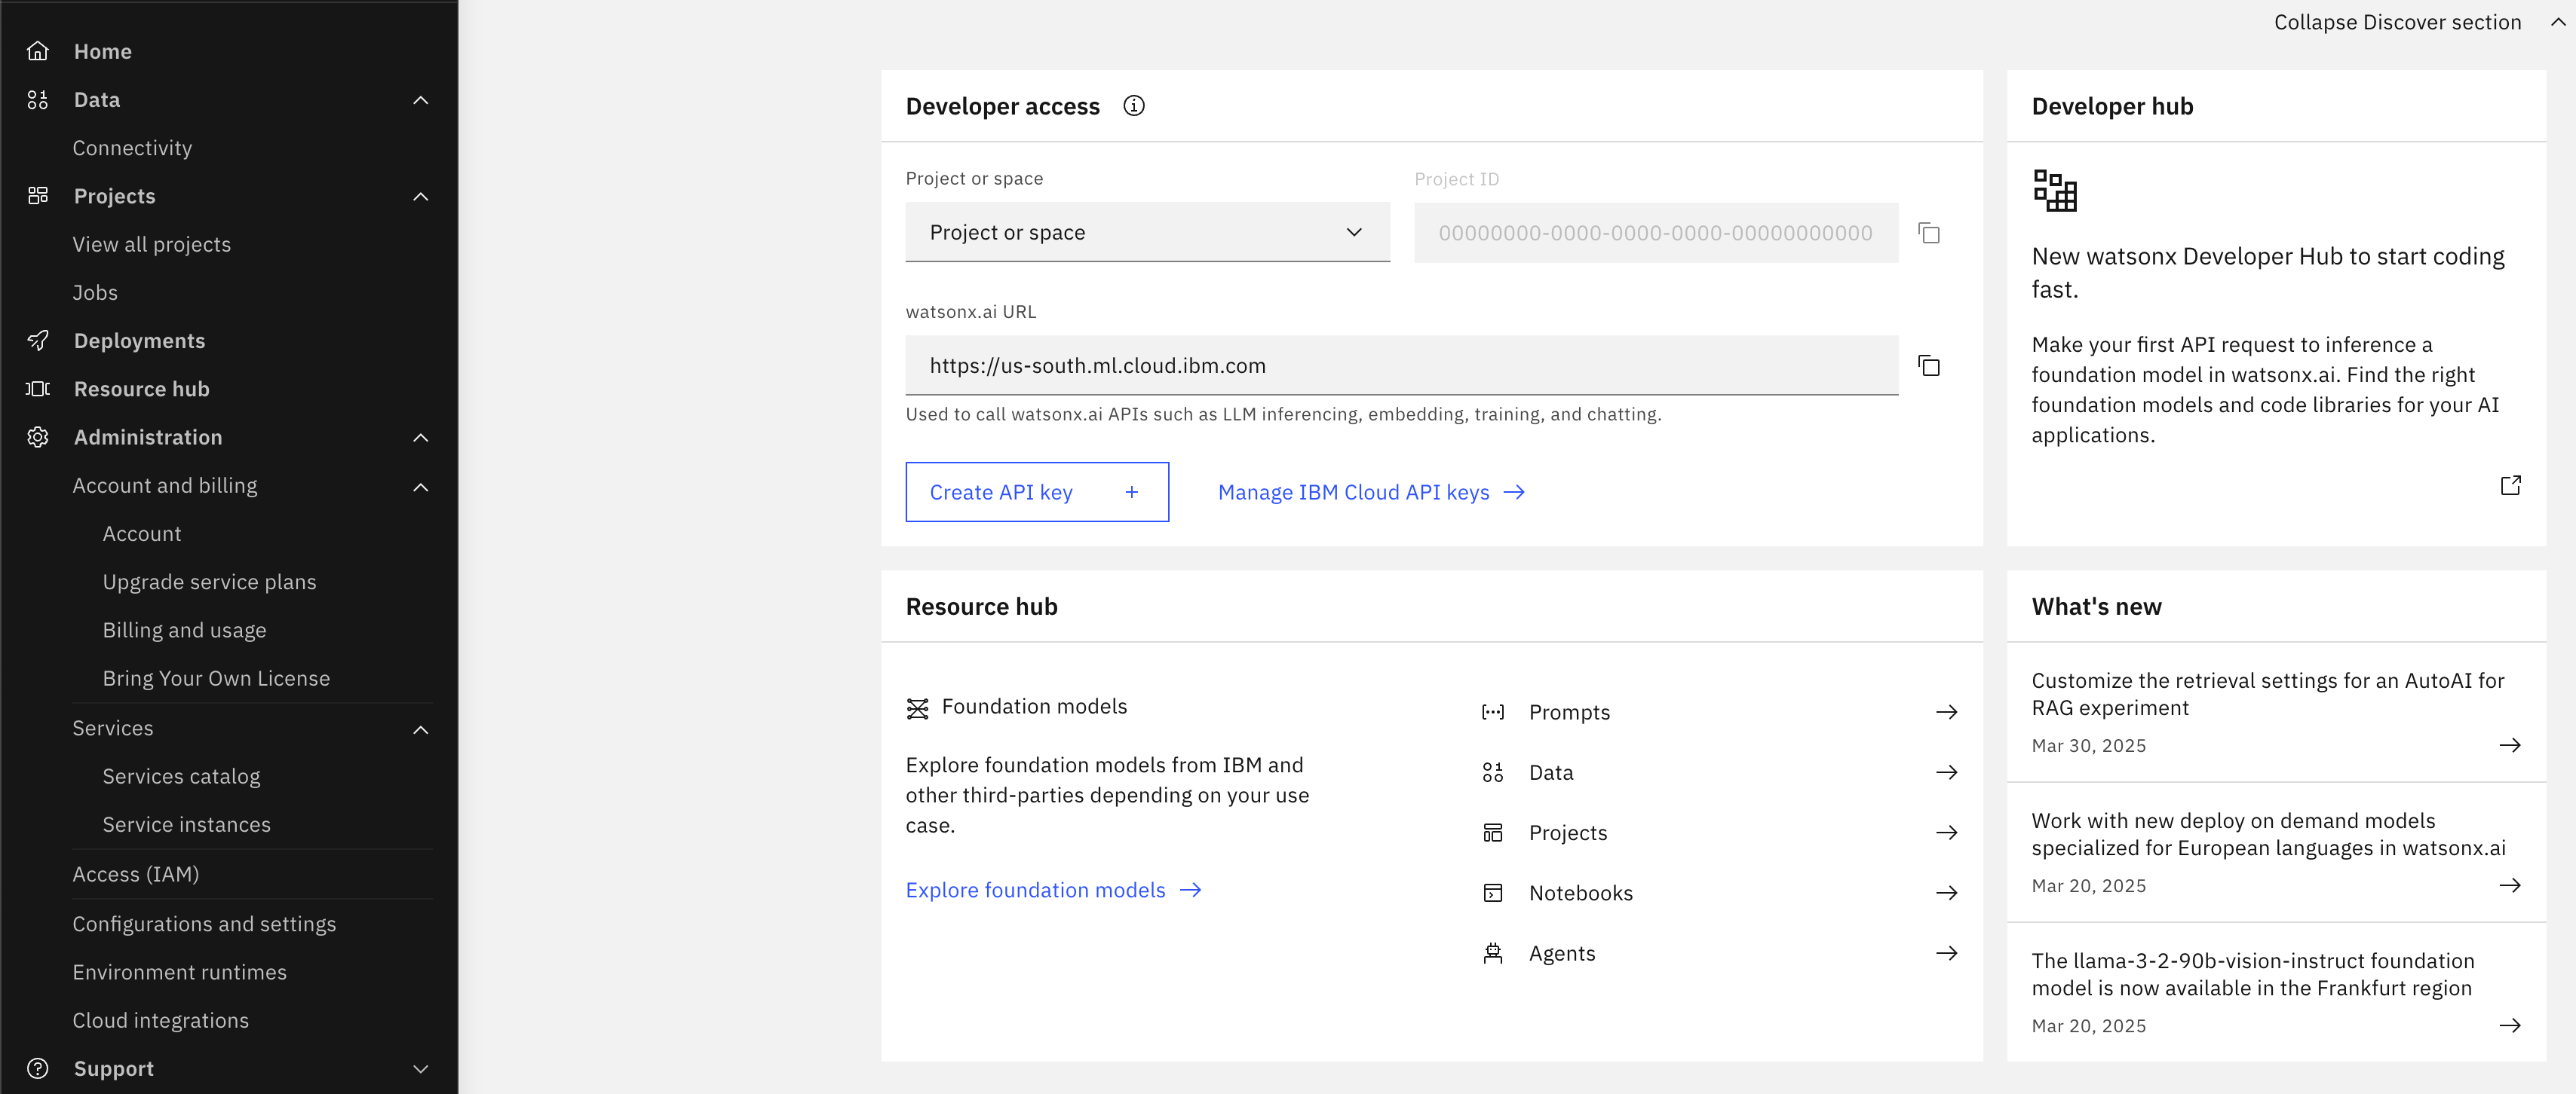Click the arrow next to Data row

point(1946,772)
